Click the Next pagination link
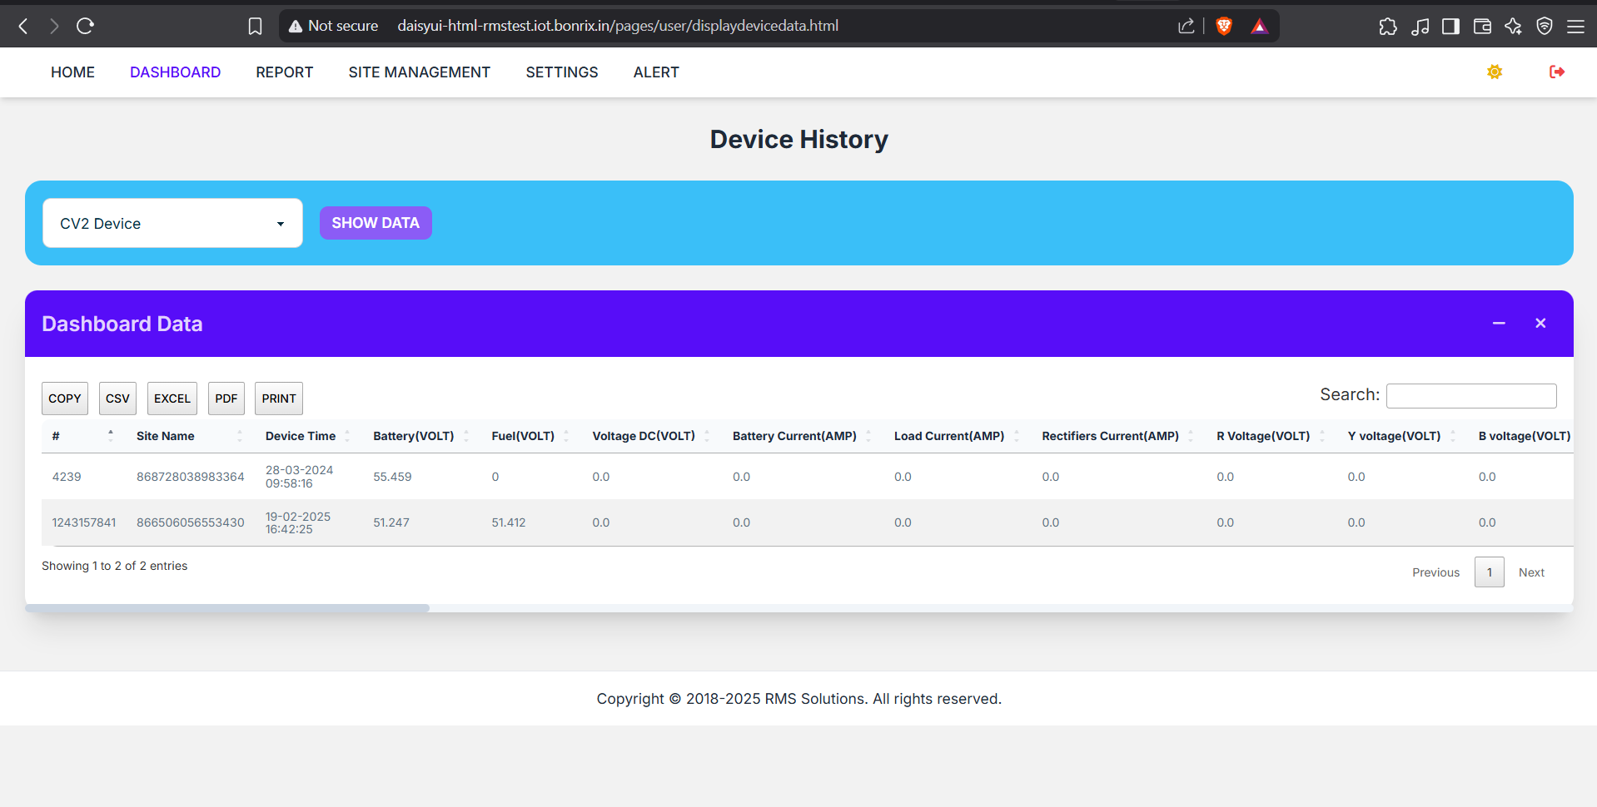1597x807 pixels. click(x=1531, y=572)
